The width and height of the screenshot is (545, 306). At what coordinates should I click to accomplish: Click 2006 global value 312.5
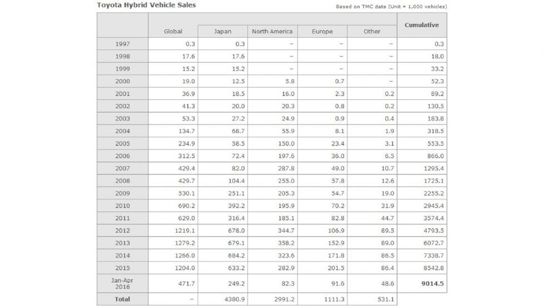(187, 155)
